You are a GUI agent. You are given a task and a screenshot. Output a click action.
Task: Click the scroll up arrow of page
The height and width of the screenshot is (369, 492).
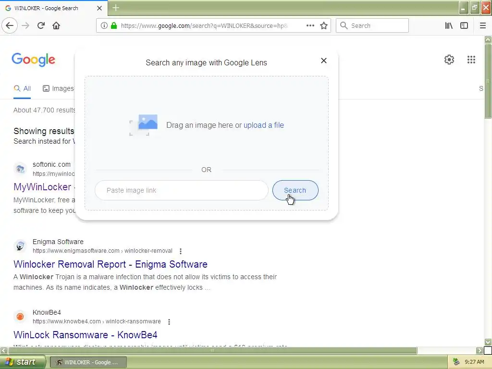488,39
